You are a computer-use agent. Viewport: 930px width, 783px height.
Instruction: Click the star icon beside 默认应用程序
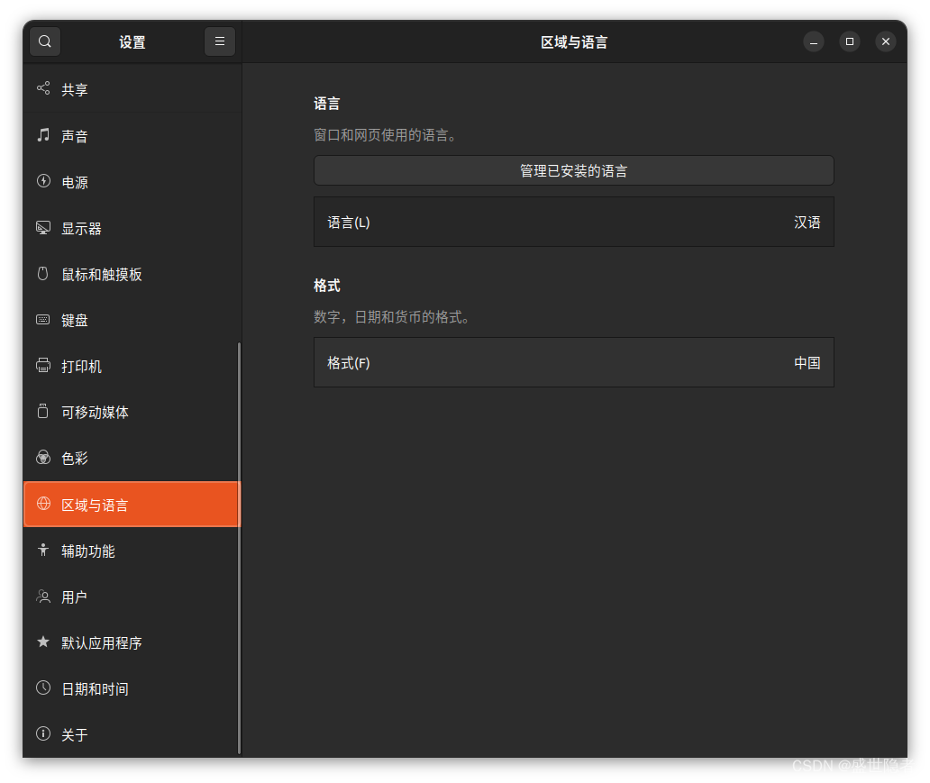click(x=43, y=642)
